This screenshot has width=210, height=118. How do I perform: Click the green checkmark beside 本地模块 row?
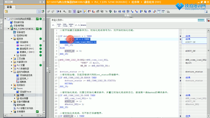(37, 111)
